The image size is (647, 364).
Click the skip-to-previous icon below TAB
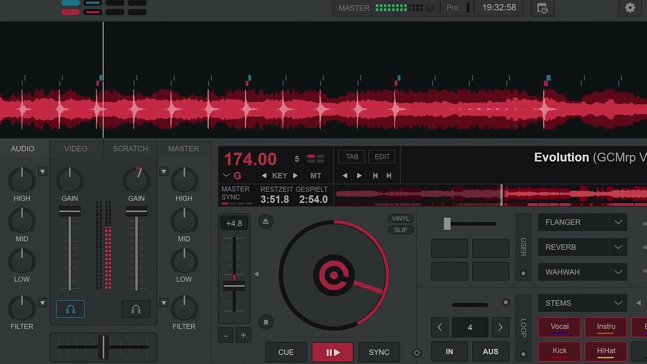click(375, 176)
